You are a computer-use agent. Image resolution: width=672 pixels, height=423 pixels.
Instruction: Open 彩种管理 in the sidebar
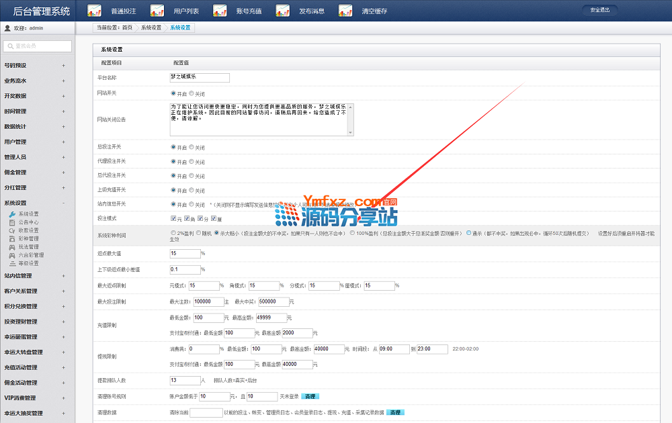[x=28, y=238]
